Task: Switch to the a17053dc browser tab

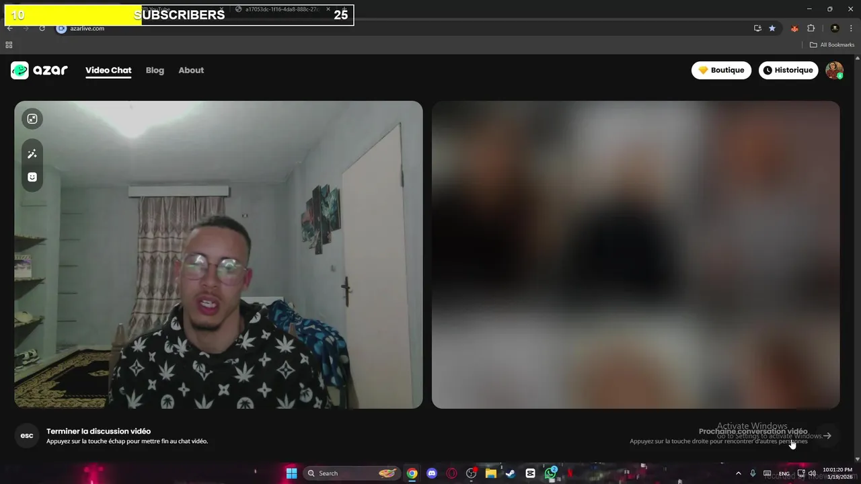Action: coord(281,9)
